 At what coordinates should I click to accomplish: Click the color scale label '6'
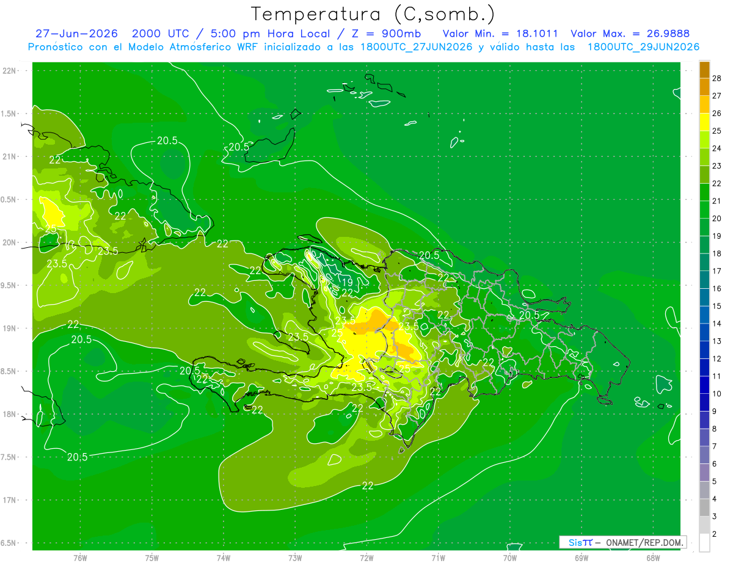point(715,463)
